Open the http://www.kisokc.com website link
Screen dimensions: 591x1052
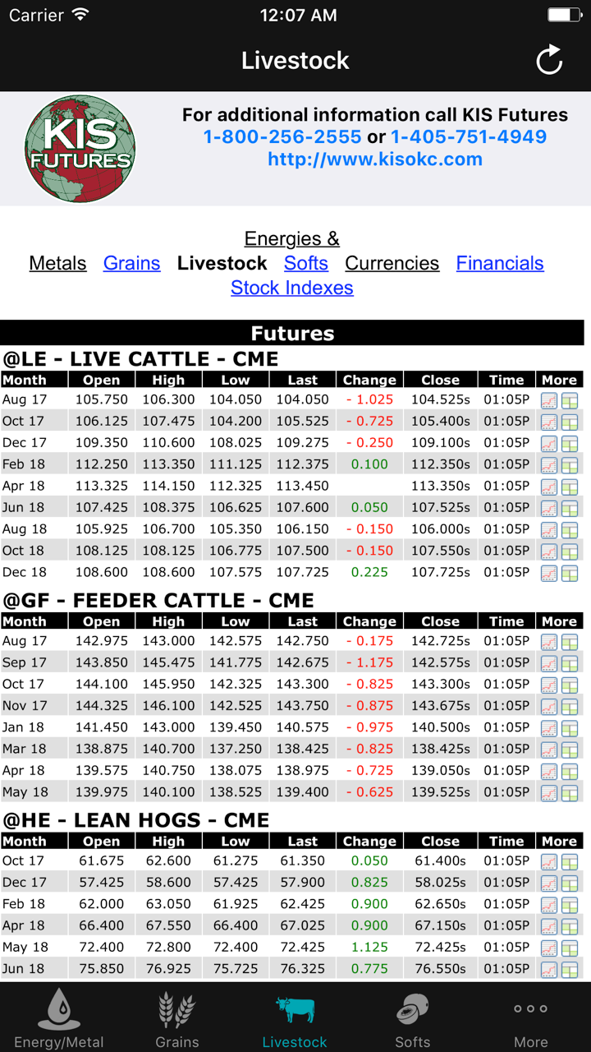pyautogui.click(x=375, y=159)
